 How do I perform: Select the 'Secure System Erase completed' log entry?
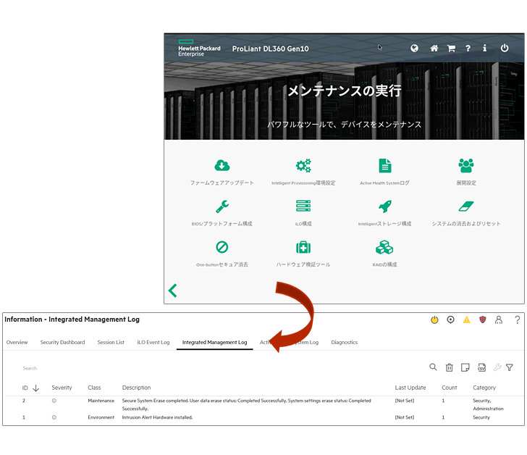263,404
